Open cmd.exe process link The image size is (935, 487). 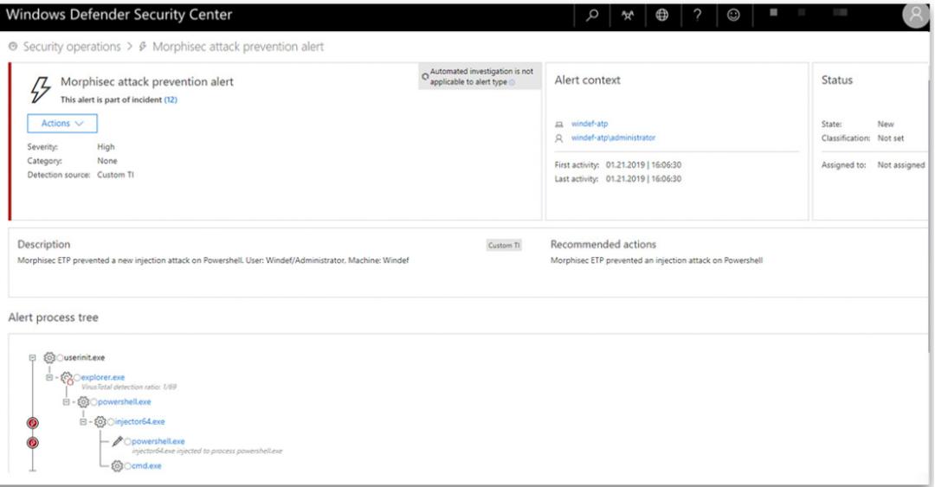(146, 465)
